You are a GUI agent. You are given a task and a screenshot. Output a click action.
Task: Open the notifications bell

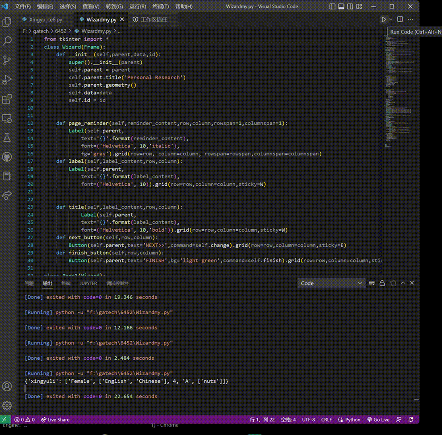pyautogui.click(x=411, y=419)
